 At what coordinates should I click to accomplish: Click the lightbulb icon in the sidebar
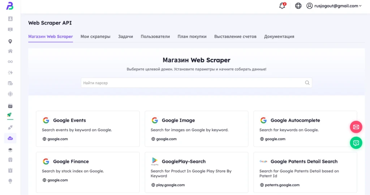point(10,181)
